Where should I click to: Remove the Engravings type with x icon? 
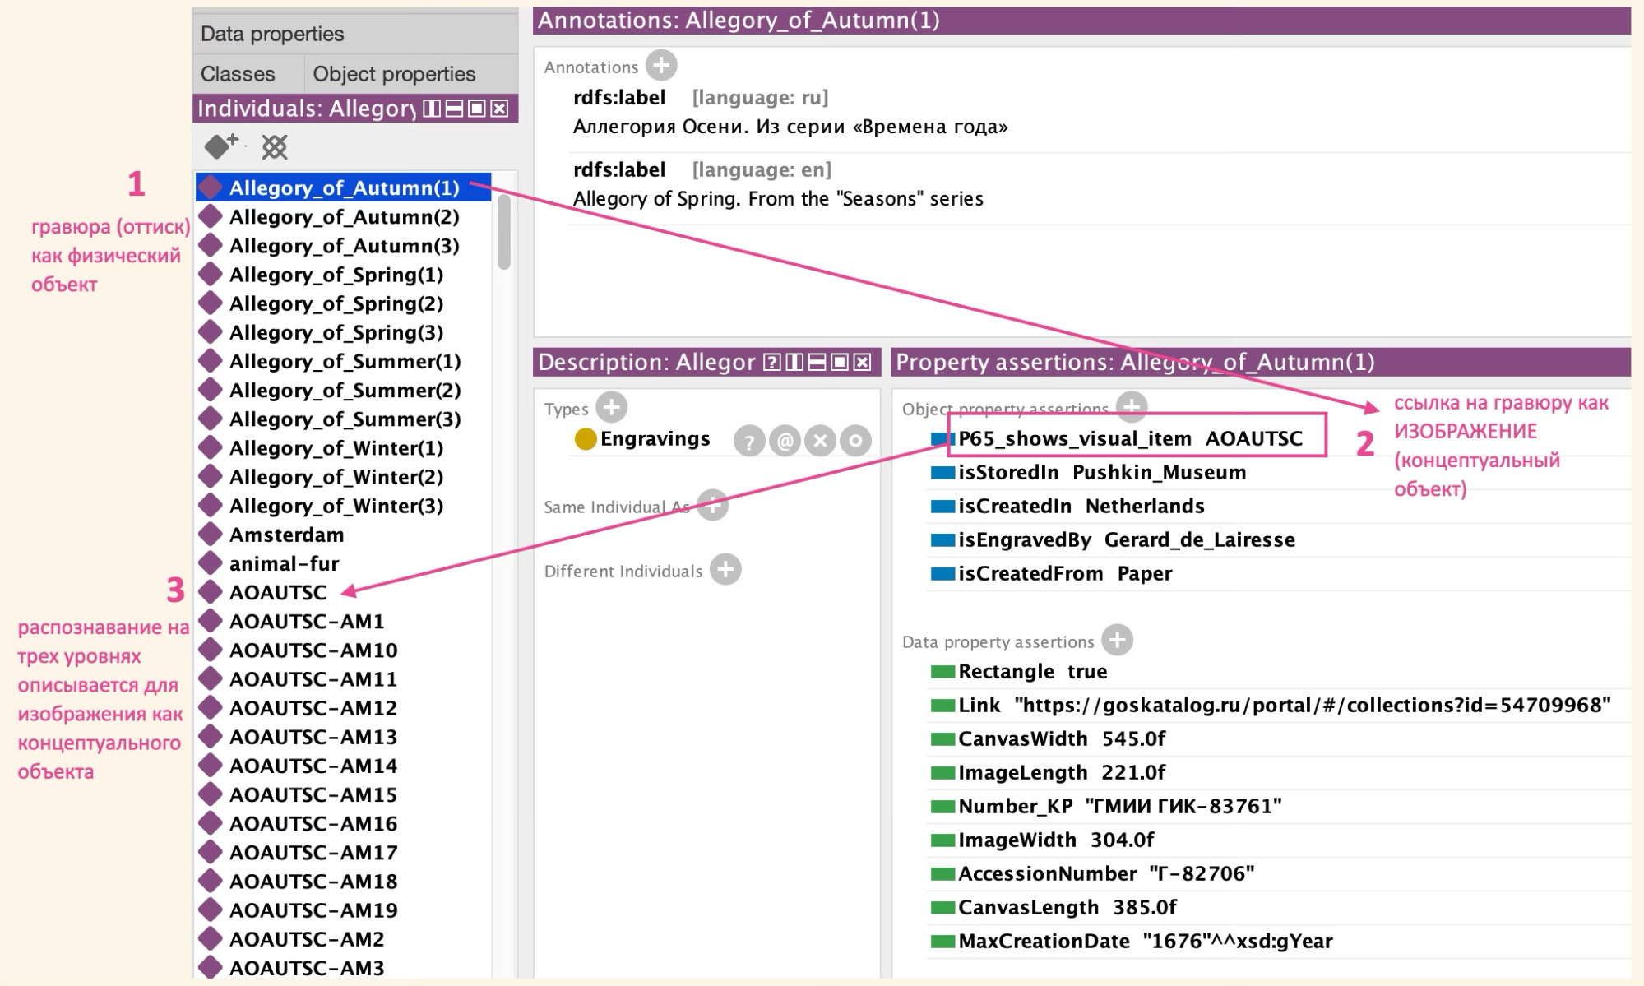pos(820,442)
